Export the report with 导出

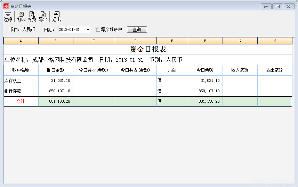pyautogui.click(x=43, y=16)
